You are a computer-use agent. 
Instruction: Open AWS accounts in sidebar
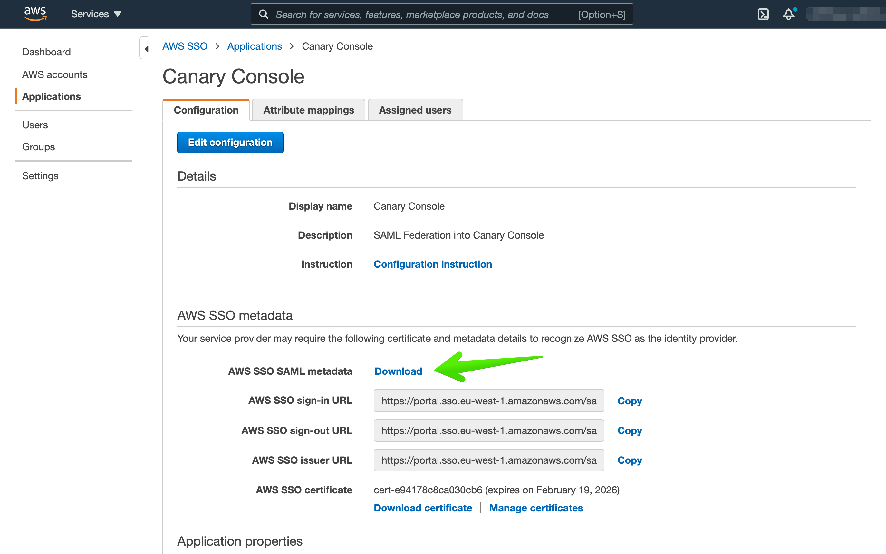coord(55,74)
